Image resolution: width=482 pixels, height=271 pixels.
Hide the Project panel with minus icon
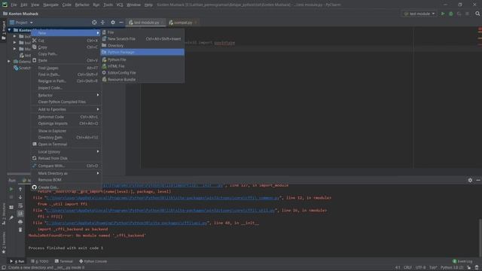121,23
